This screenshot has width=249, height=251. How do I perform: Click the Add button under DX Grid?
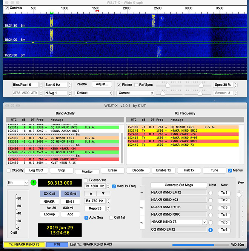pos(70,214)
